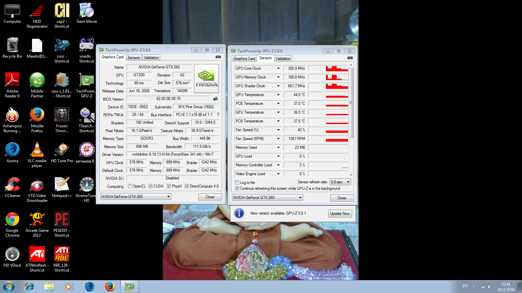Open the GPU selector dropdown in the Graphics Card window
This screenshot has width=522, height=293.
(x=136, y=197)
